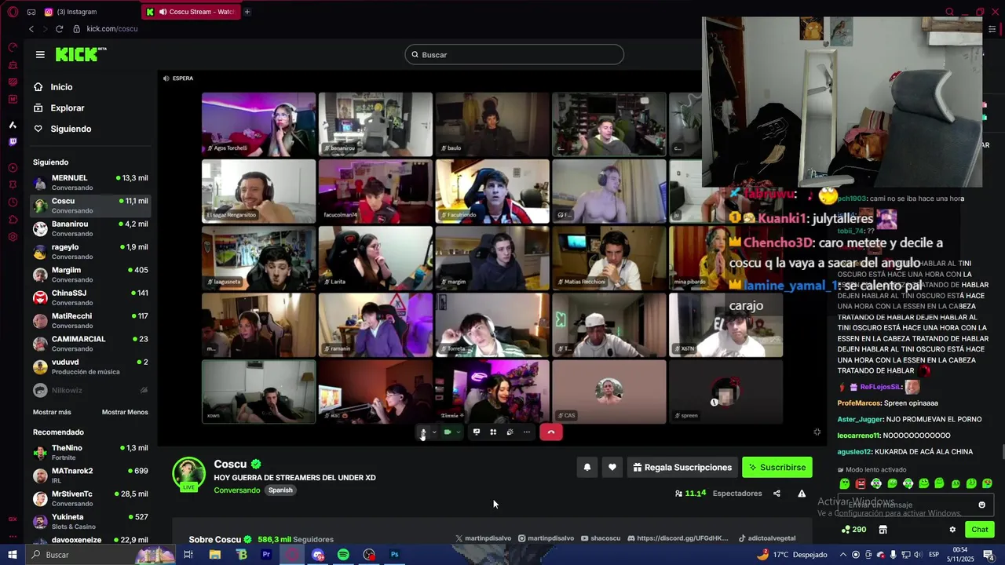Click the notification bell for Coscu

[x=587, y=468]
